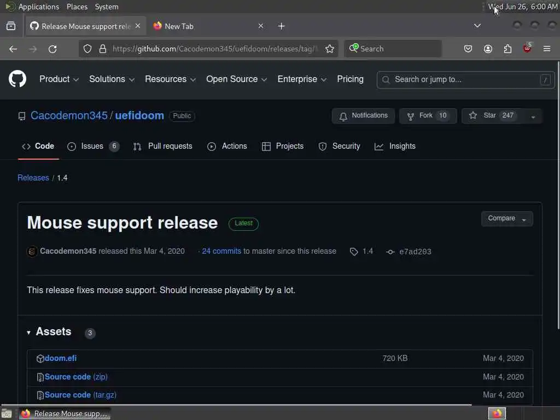Open the Compare dropdown
The height and width of the screenshot is (420, 560).
click(507, 219)
